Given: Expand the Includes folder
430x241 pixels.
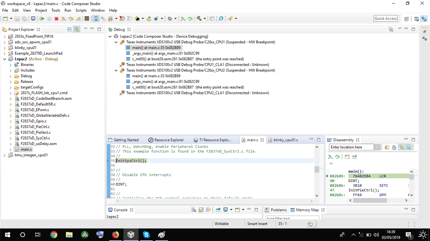Looking at the screenshot, I should tap(10, 70).
